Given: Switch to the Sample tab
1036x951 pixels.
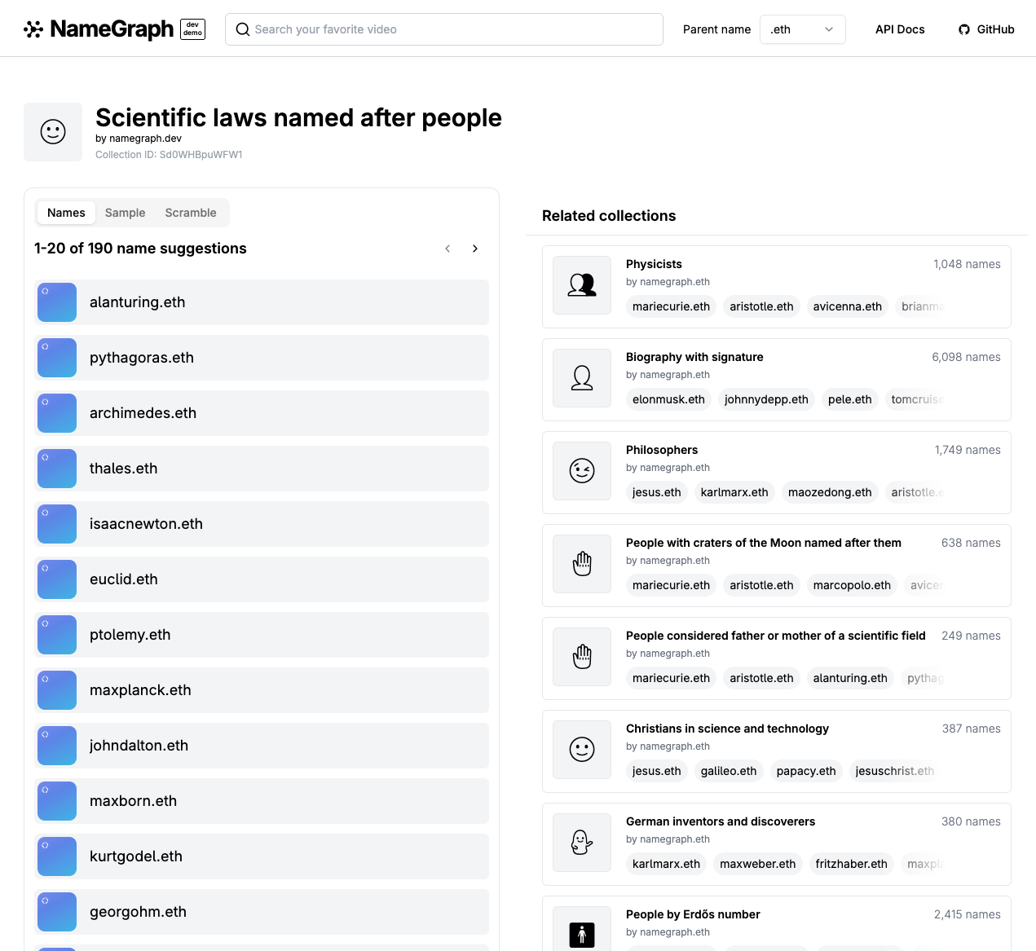Looking at the screenshot, I should tap(125, 213).
